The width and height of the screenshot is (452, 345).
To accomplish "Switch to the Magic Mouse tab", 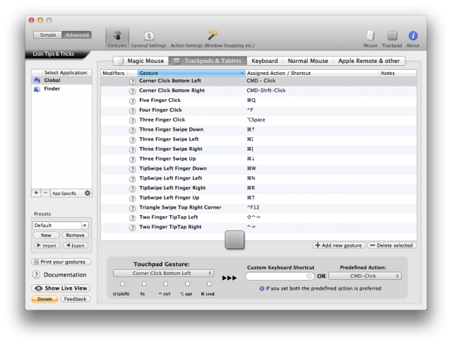I will [x=141, y=61].
